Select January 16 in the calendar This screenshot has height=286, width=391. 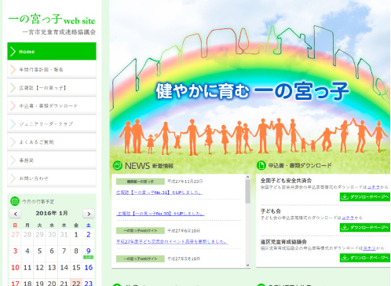89,267
